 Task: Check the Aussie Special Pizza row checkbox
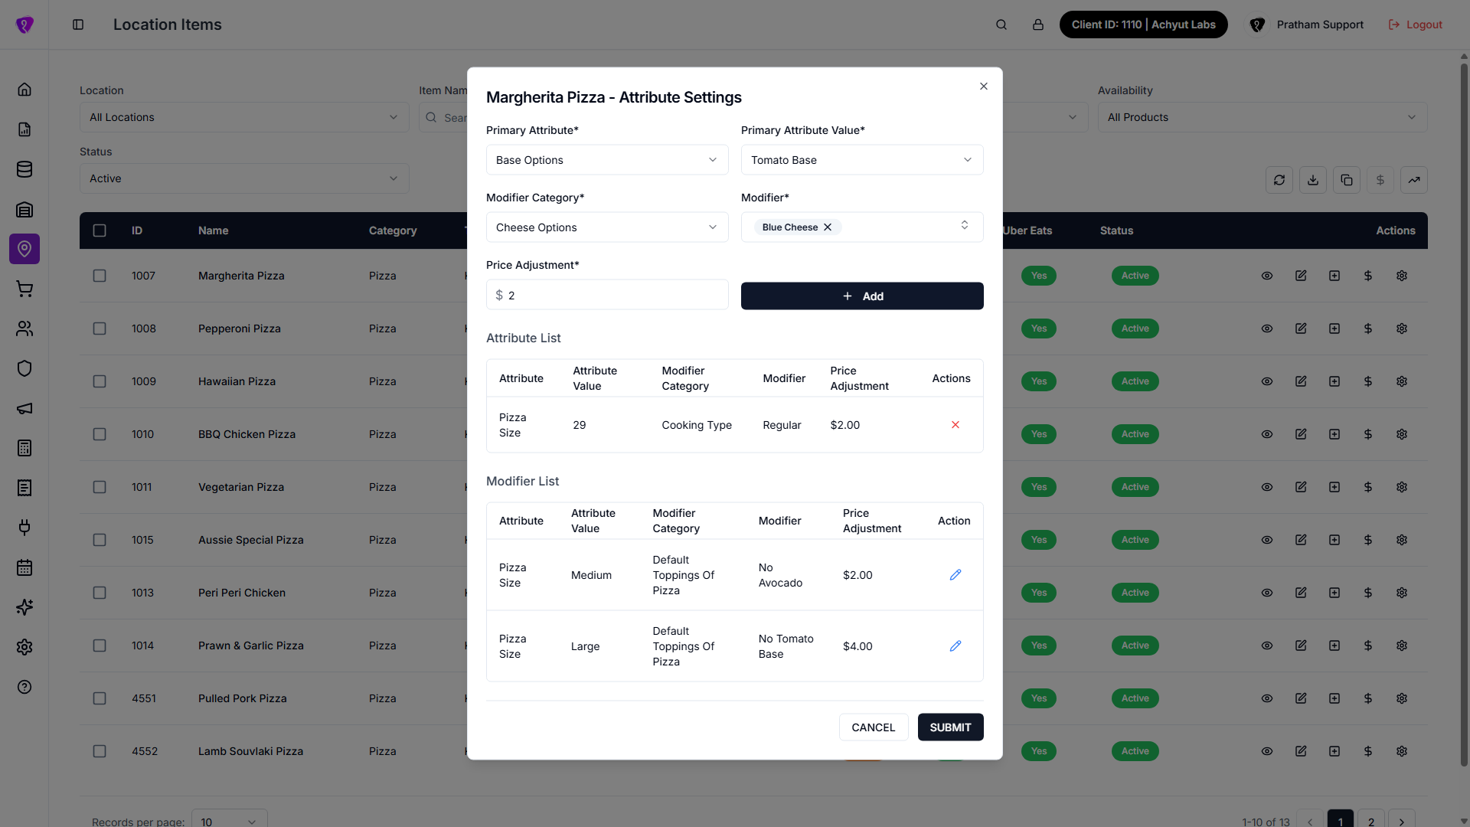(x=100, y=540)
